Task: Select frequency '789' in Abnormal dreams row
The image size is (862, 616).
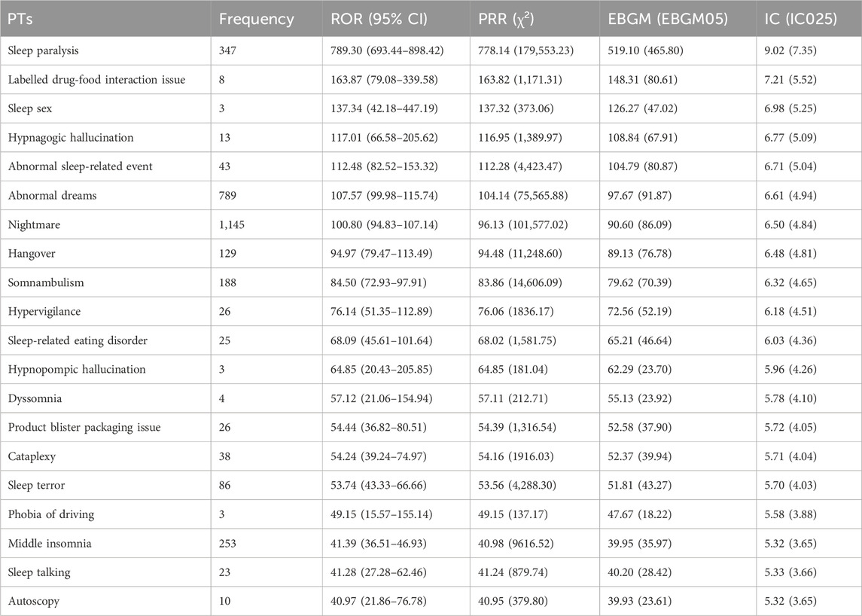Action: point(227,196)
